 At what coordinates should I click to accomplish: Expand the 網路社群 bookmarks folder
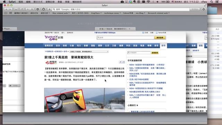[45, 13]
